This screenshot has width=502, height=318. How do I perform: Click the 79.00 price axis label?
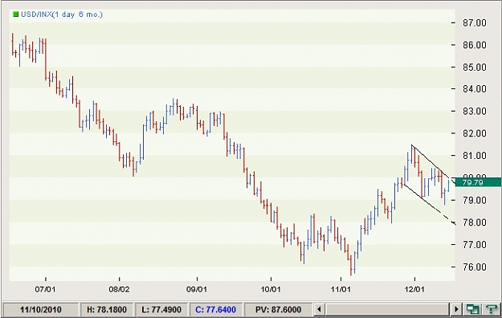click(475, 200)
